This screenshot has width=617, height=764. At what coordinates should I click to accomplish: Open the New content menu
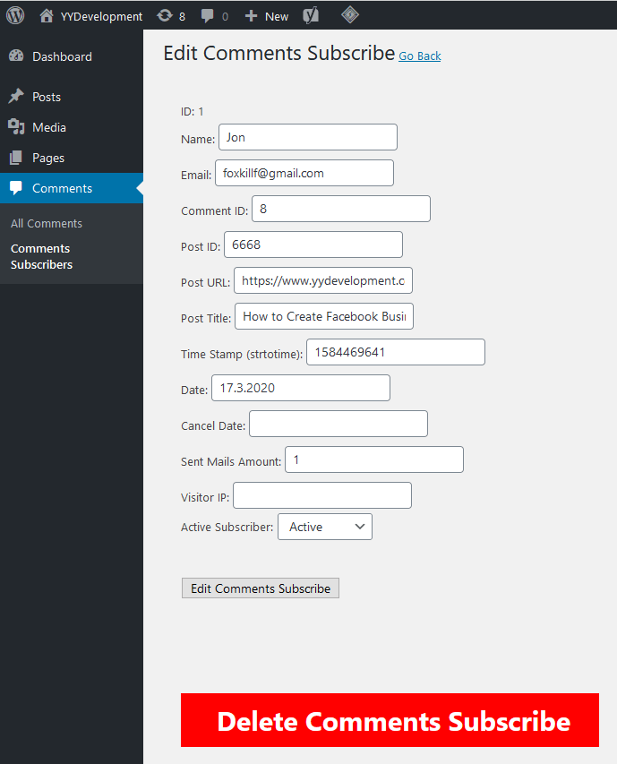click(x=277, y=16)
